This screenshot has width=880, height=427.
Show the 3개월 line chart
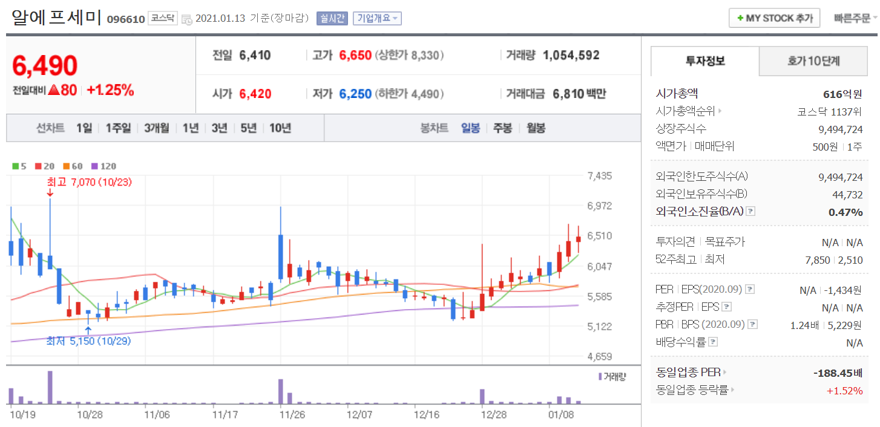157,128
